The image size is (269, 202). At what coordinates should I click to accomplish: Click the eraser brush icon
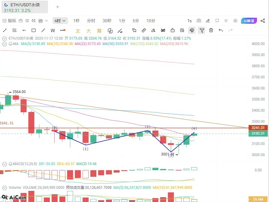pos(153,31)
